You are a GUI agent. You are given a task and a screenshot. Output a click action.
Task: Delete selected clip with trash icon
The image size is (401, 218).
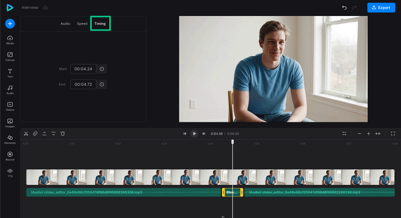pyautogui.click(x=63, y=134)
